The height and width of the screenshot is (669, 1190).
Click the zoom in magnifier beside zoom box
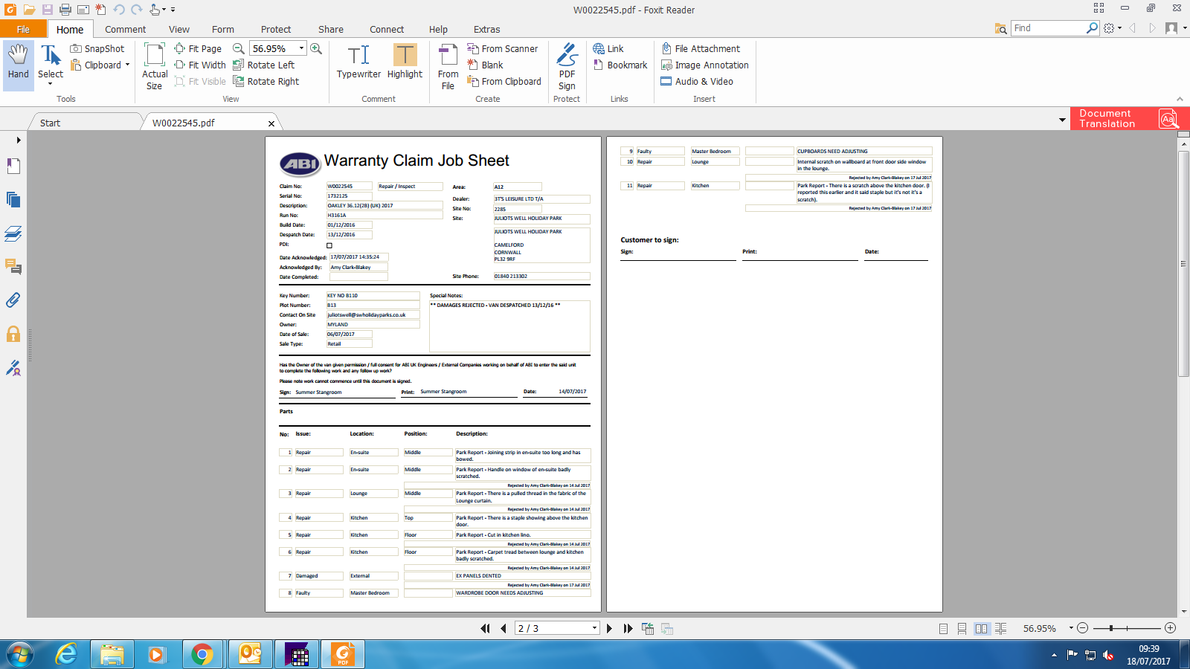click(x=316, y=48)
